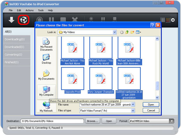Click the remove X toolbar icon

75,19
